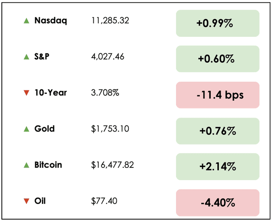Click the +0.99% green change badge

click(x=217, y=23)
